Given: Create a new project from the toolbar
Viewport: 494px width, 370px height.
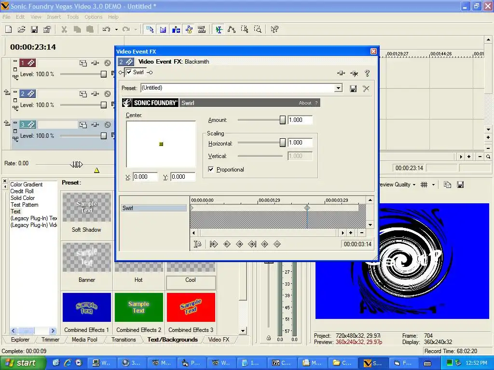Looking at the screenshot, I should coord(9,29).
